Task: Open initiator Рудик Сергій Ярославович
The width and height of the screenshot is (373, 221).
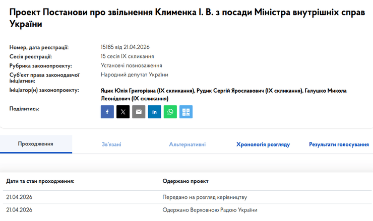Action: click(249, 91)
